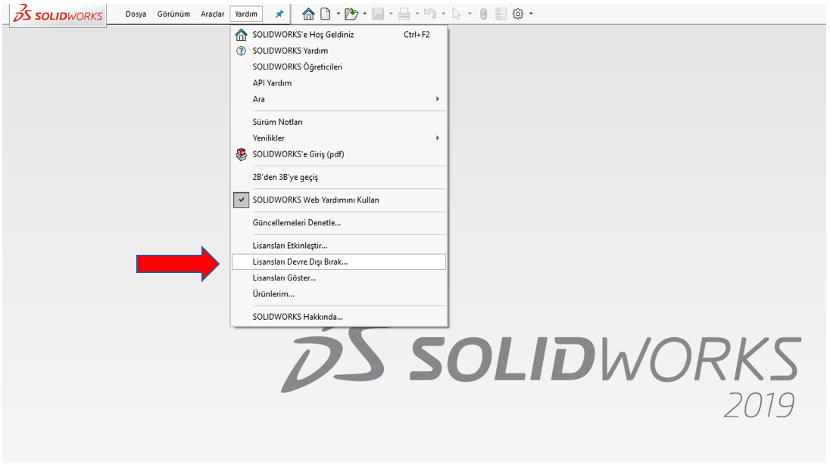Image resolution: width=830 pixels, height=465 pixels.
Task: Expand the Ara submenu arrow
Action: [x=437, y=99]
